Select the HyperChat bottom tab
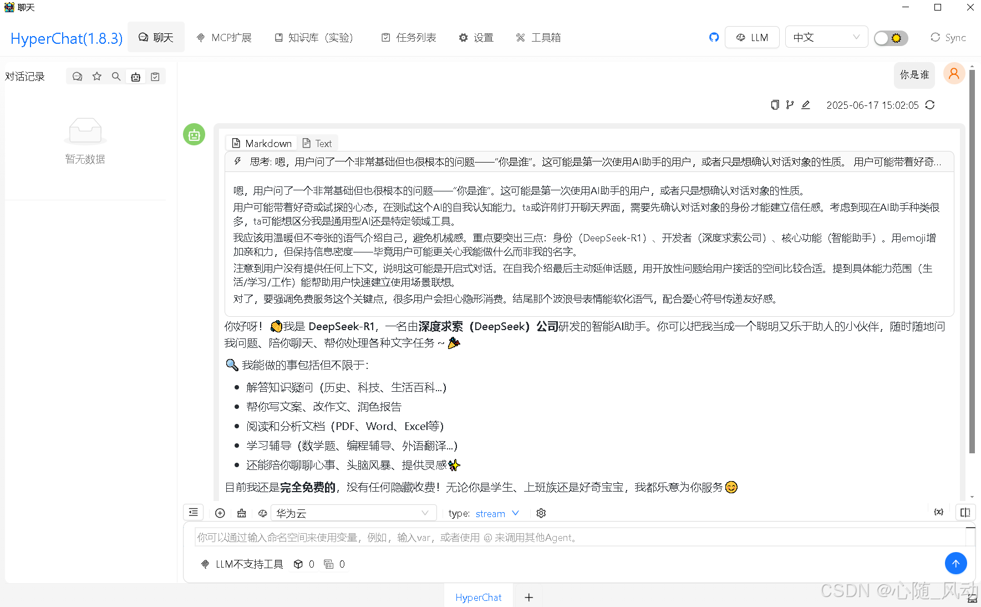 pos(478,597)
